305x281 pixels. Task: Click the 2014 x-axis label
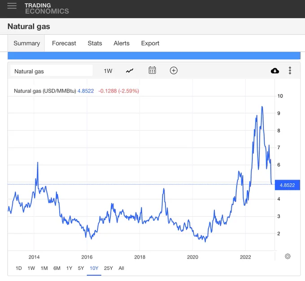pyautogui.click(x=34, y=257)
